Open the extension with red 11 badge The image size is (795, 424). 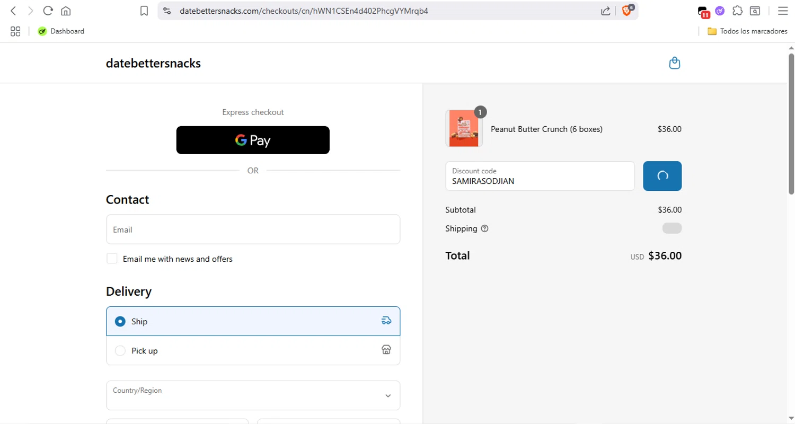703,12
